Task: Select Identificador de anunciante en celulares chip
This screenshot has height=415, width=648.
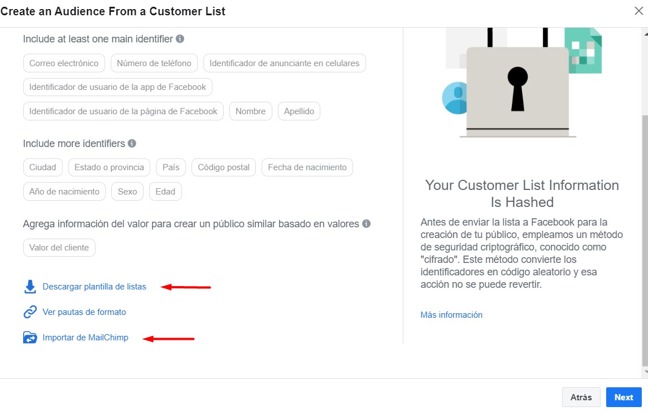Action: pos(284,63)
